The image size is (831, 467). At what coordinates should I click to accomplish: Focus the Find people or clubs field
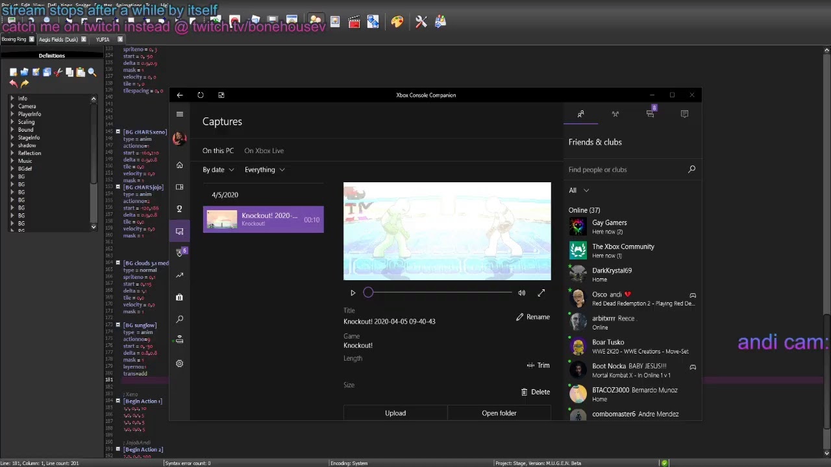[x=632, y=169]
